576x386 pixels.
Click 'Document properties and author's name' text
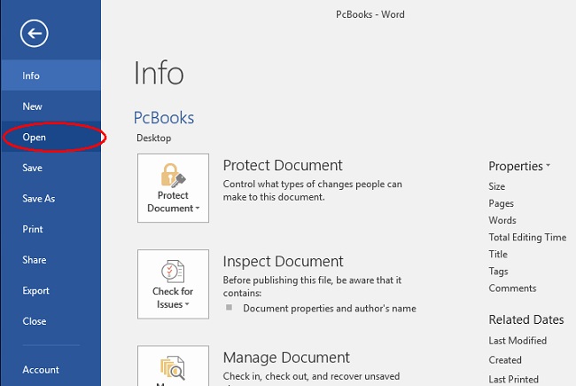pos(330,309)
